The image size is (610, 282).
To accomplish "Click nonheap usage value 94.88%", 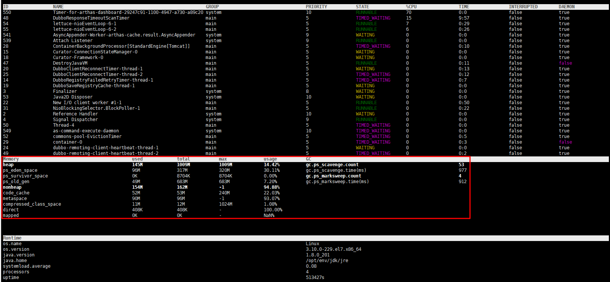I will coord(272,187).
